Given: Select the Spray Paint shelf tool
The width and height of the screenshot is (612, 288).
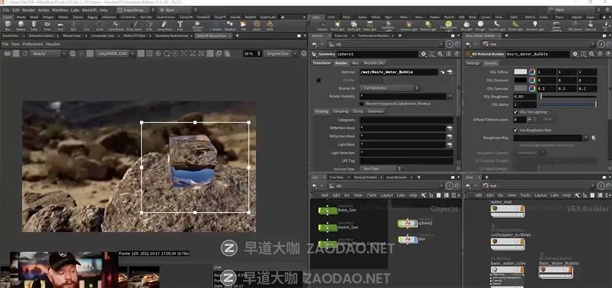Looking at the screenshot, I should 165,25.
